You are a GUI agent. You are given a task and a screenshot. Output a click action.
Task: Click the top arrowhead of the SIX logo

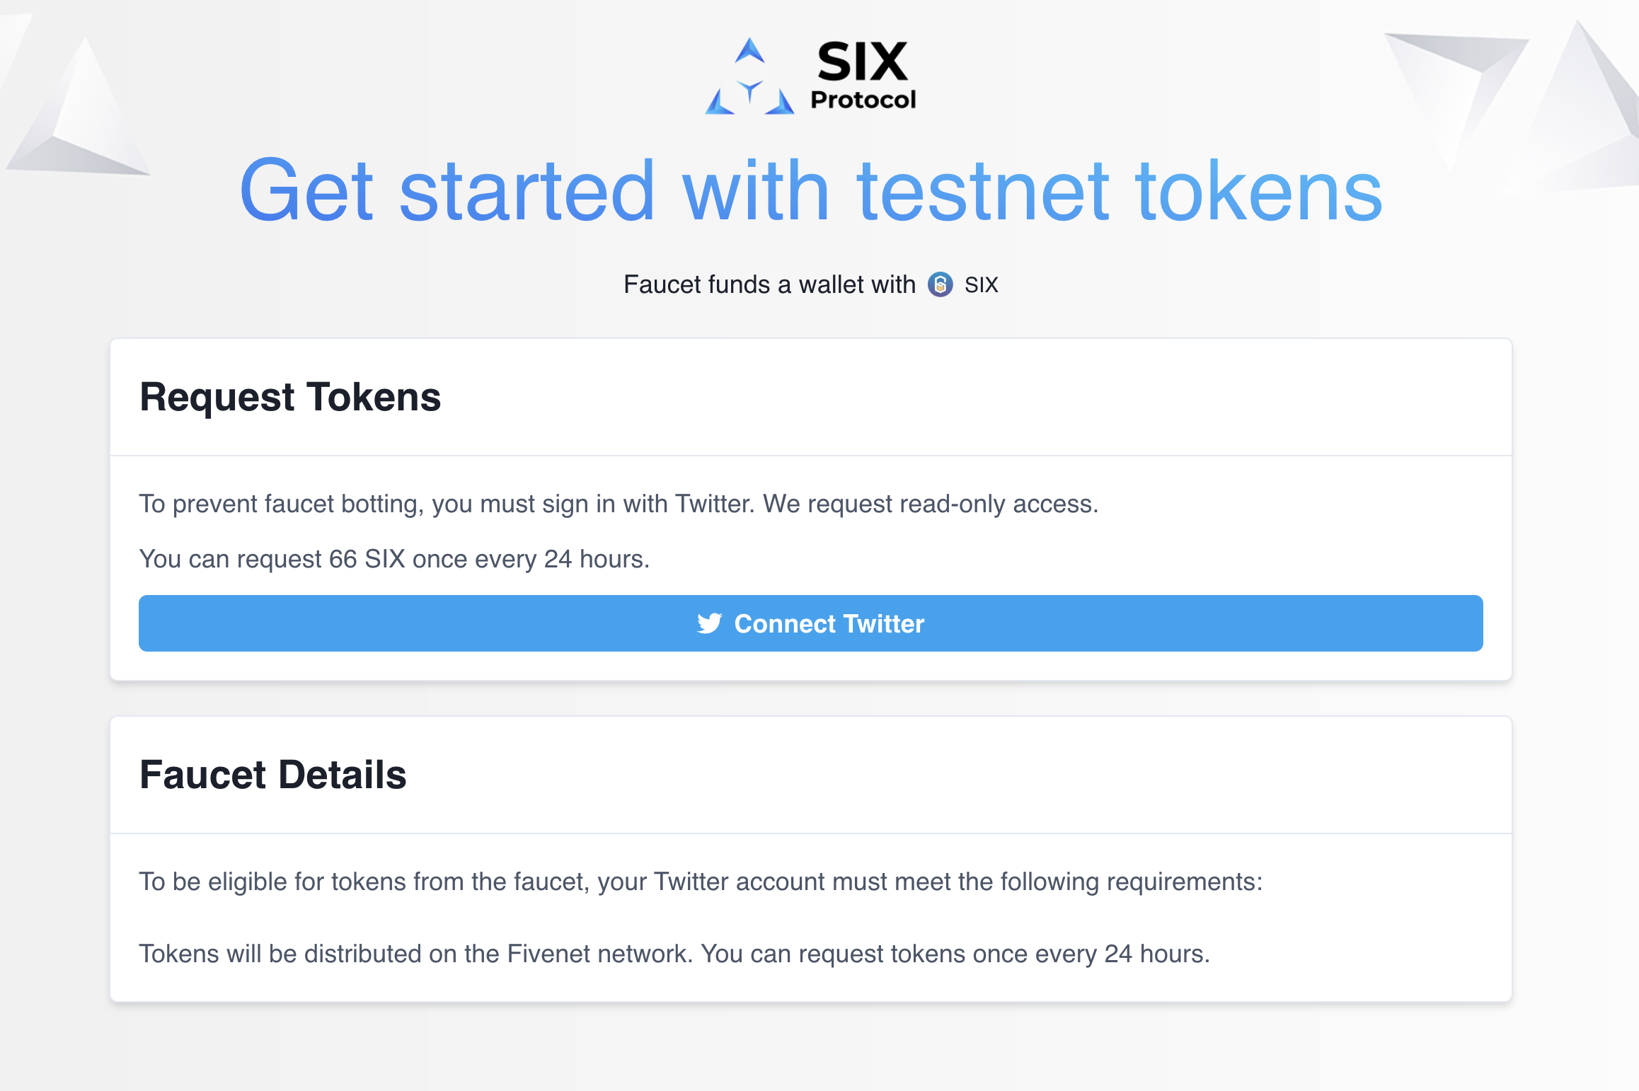click(x=749, y=52)
